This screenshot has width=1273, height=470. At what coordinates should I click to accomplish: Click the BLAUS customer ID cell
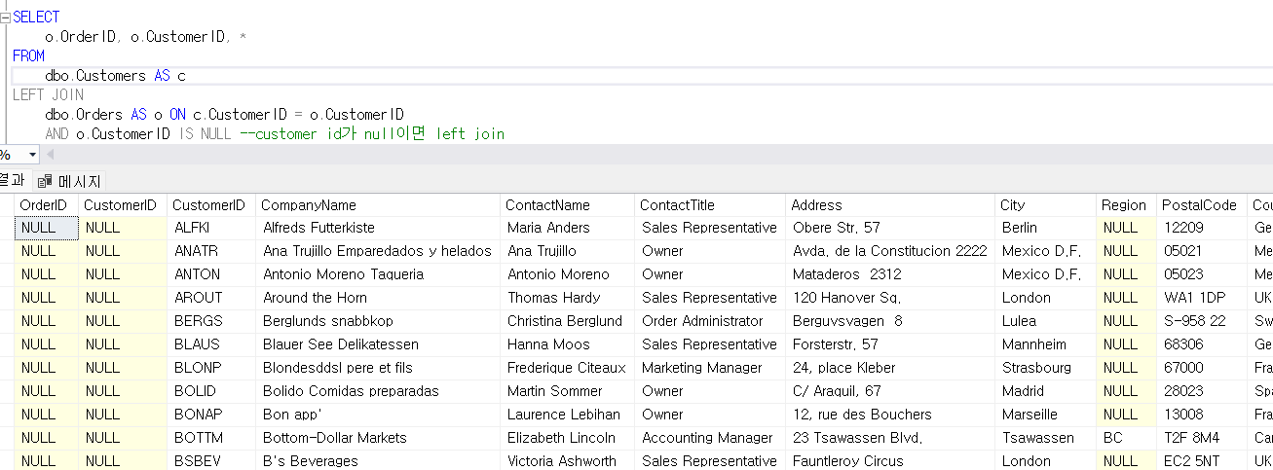tap(210, 344)
